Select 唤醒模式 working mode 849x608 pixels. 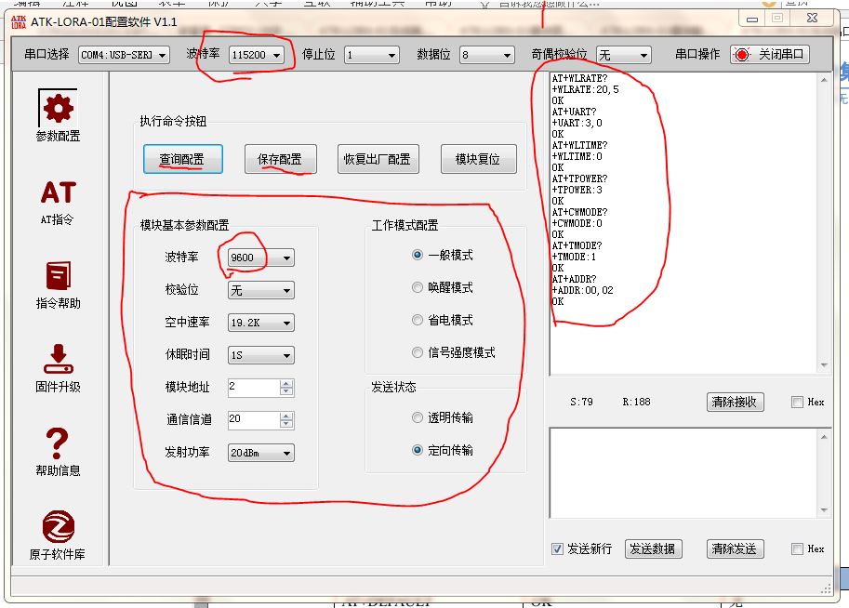pos(417,287)
